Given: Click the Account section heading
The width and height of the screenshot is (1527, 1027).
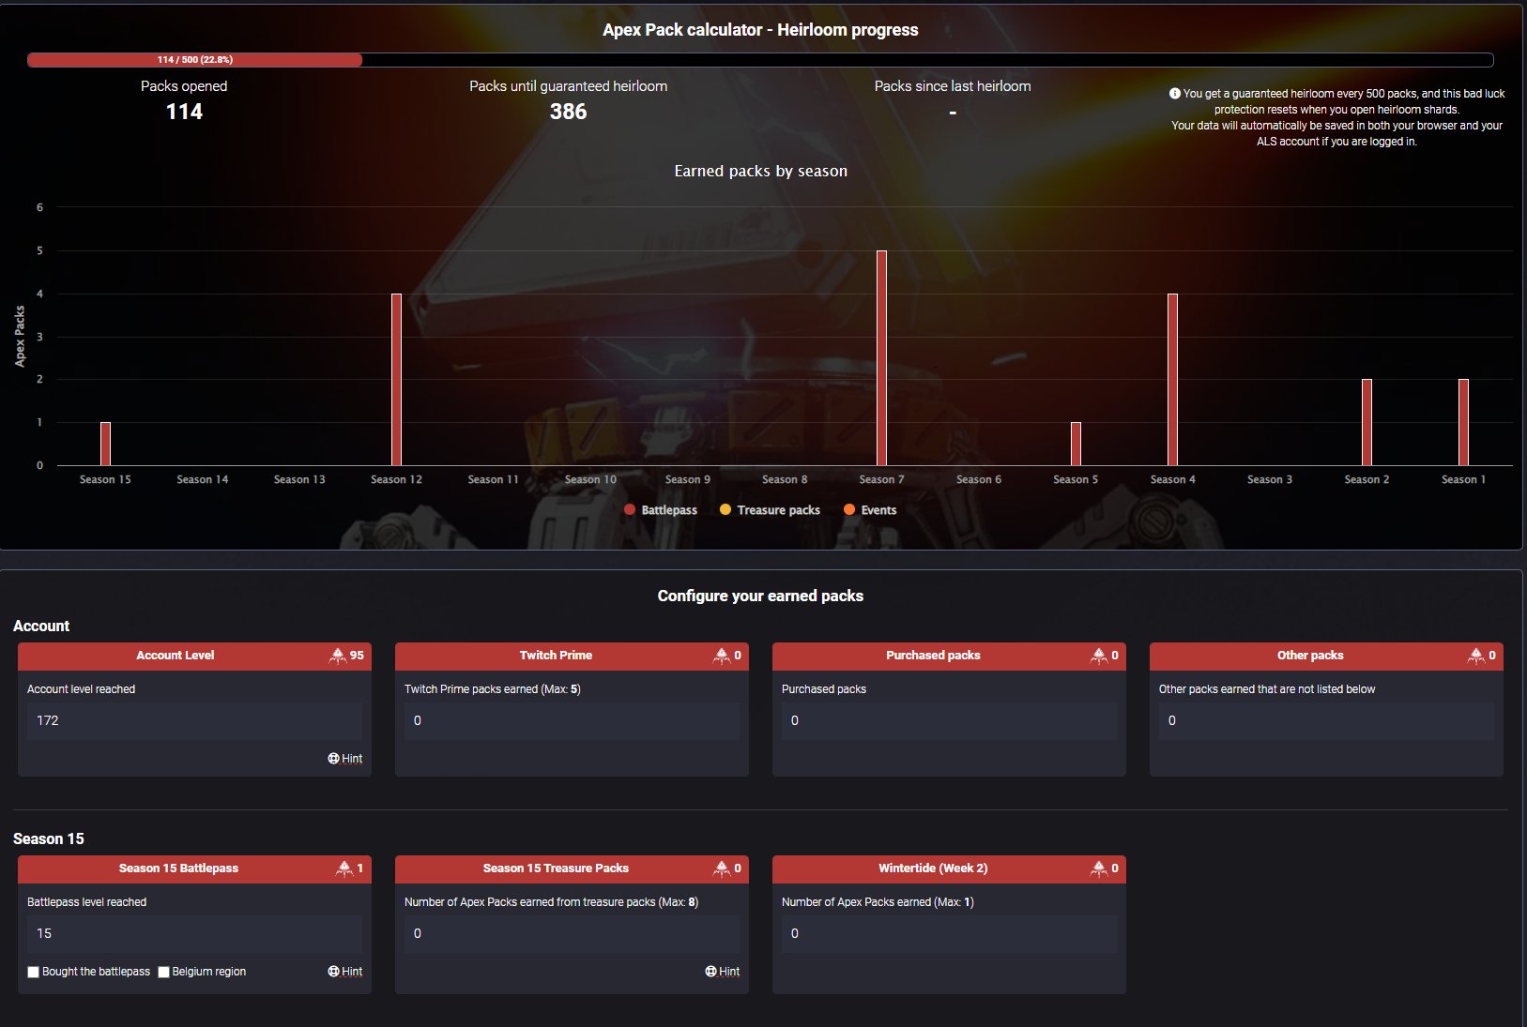Looking at the screenshot, I should (x=41, y=627).
